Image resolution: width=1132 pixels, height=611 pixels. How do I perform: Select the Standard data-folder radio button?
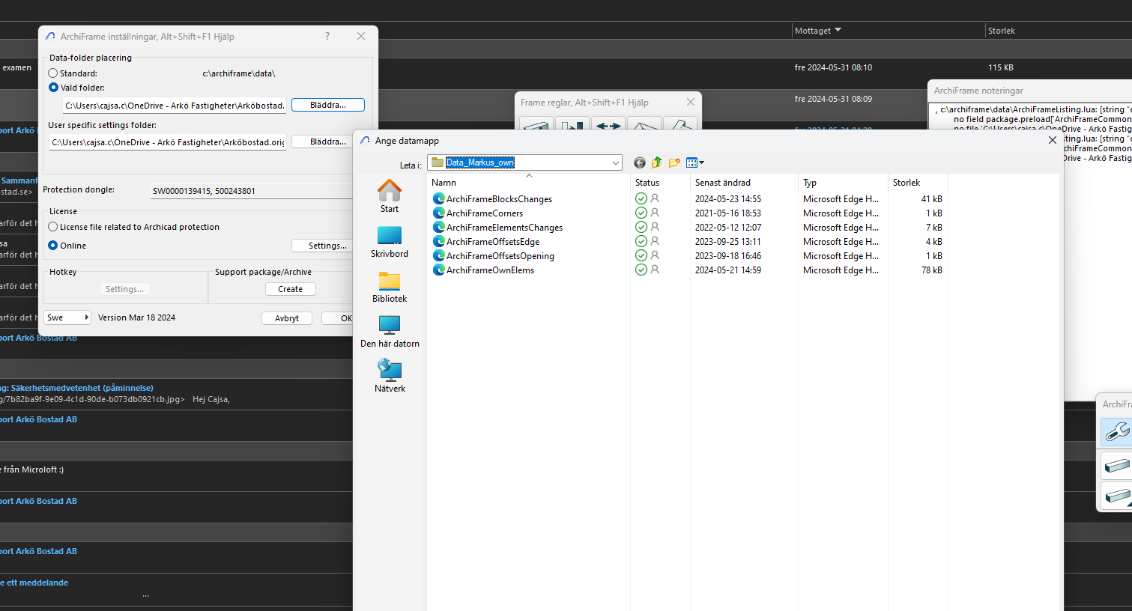coord(53,73)
